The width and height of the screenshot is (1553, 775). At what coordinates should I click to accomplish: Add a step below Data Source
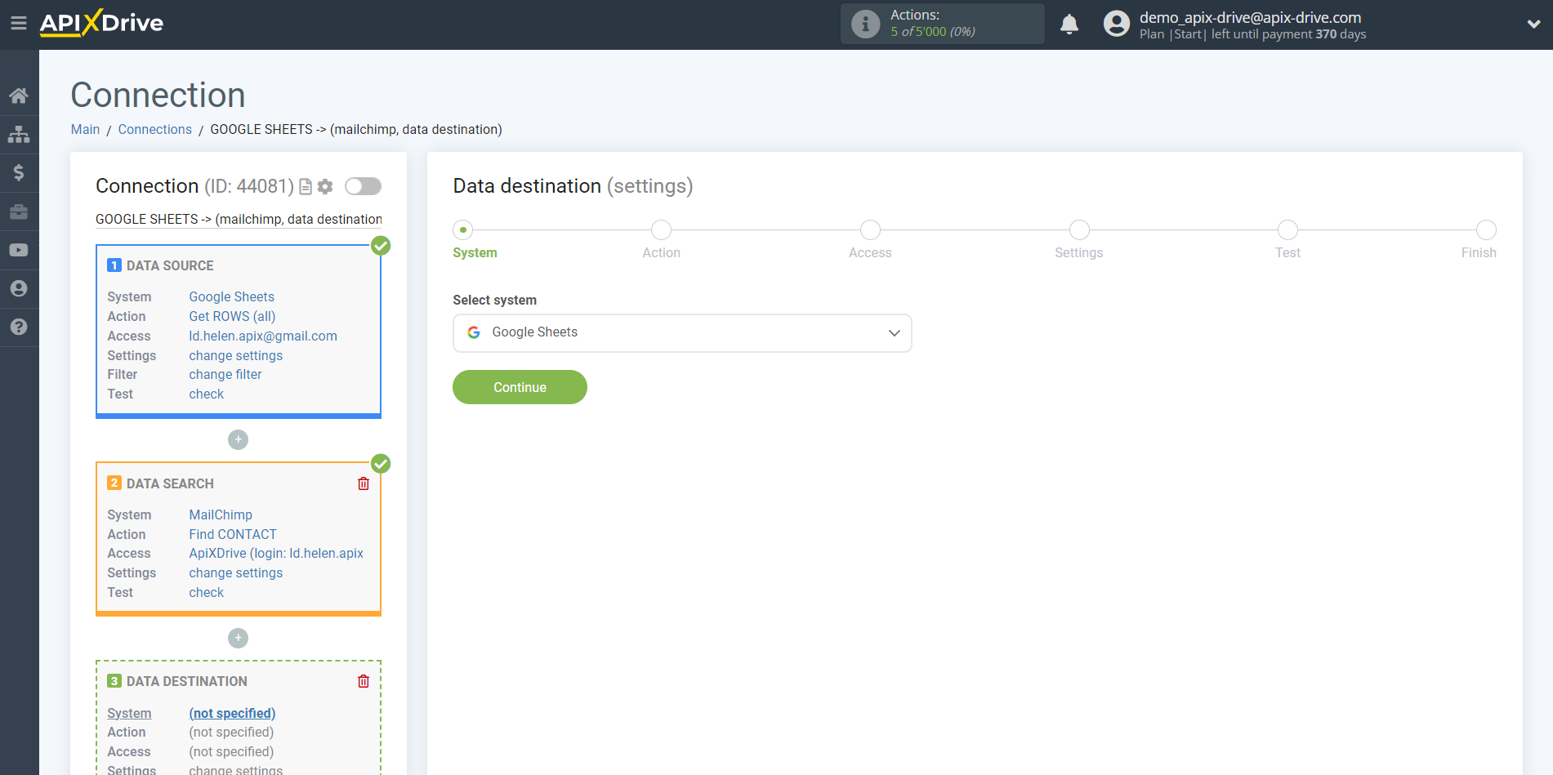click(x=238, y=439)
